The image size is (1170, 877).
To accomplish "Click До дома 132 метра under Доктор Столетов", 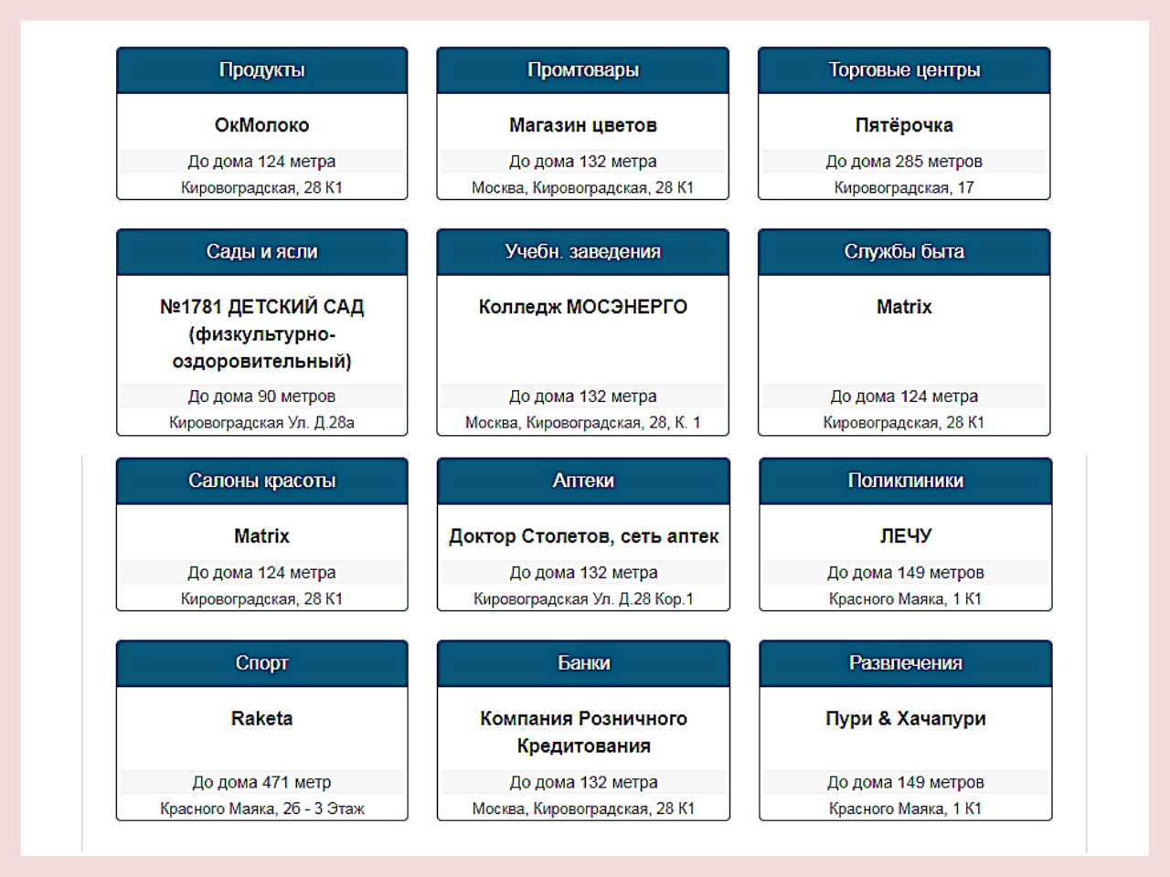I will 583,573.
